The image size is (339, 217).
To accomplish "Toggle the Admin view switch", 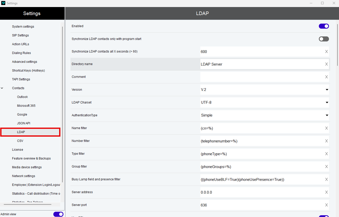I will point(58,214).
